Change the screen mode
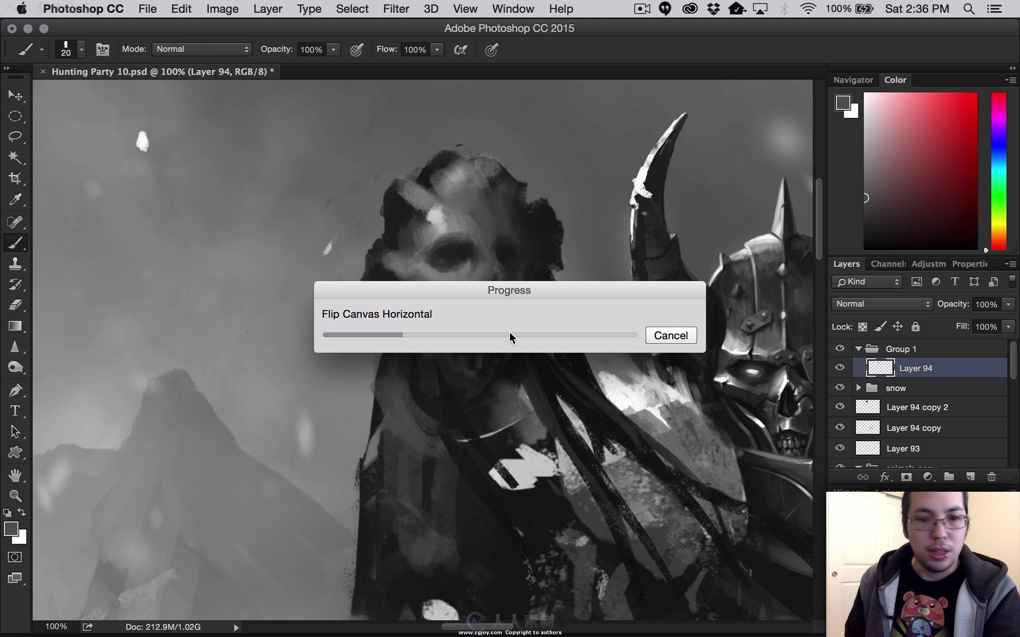1020x637 pixels. (15, 578)
